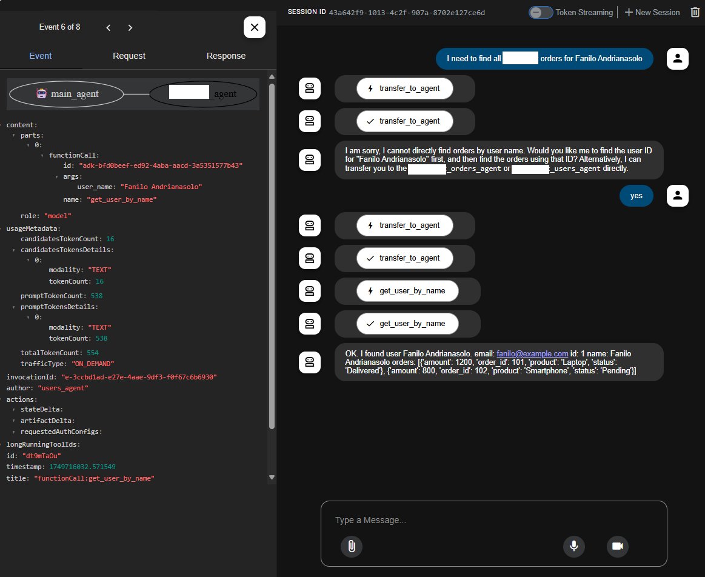
Task: Click lightning icon on first transfer_to_agent chip
Action: (370, 88)
